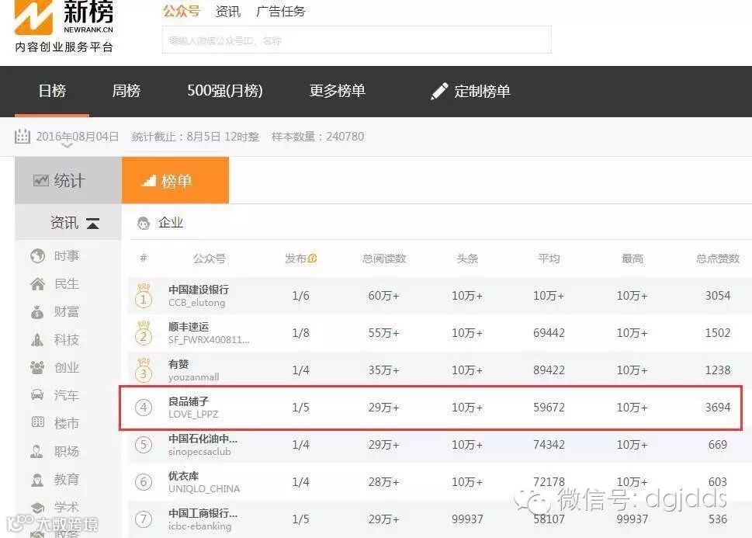The height and width of the screenshot is (538, 752).
Task: Sort by 头条 column header
Action: click(467, 259)
